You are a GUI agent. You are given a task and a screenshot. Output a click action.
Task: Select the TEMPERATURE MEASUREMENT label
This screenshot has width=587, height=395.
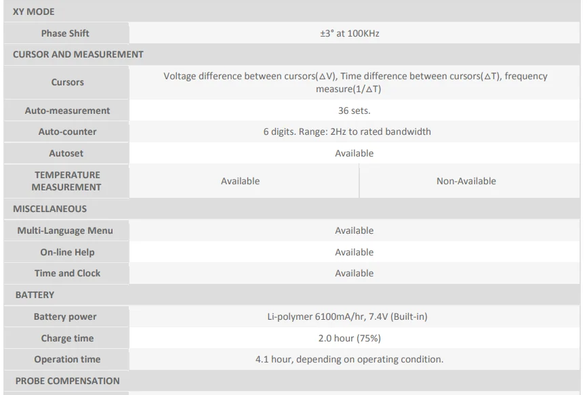tap(66, 181)
